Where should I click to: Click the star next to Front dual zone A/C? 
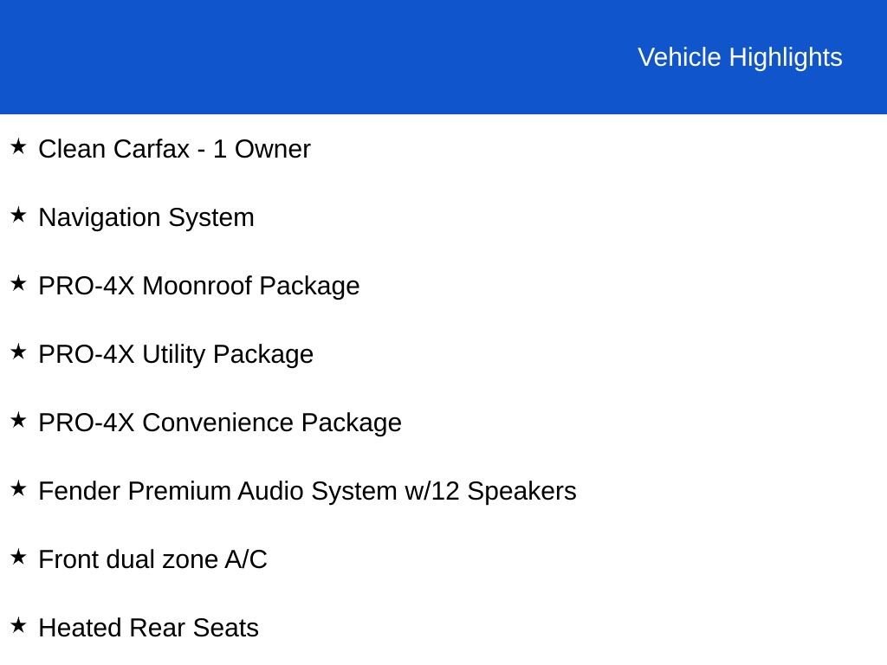pos(18,557)
